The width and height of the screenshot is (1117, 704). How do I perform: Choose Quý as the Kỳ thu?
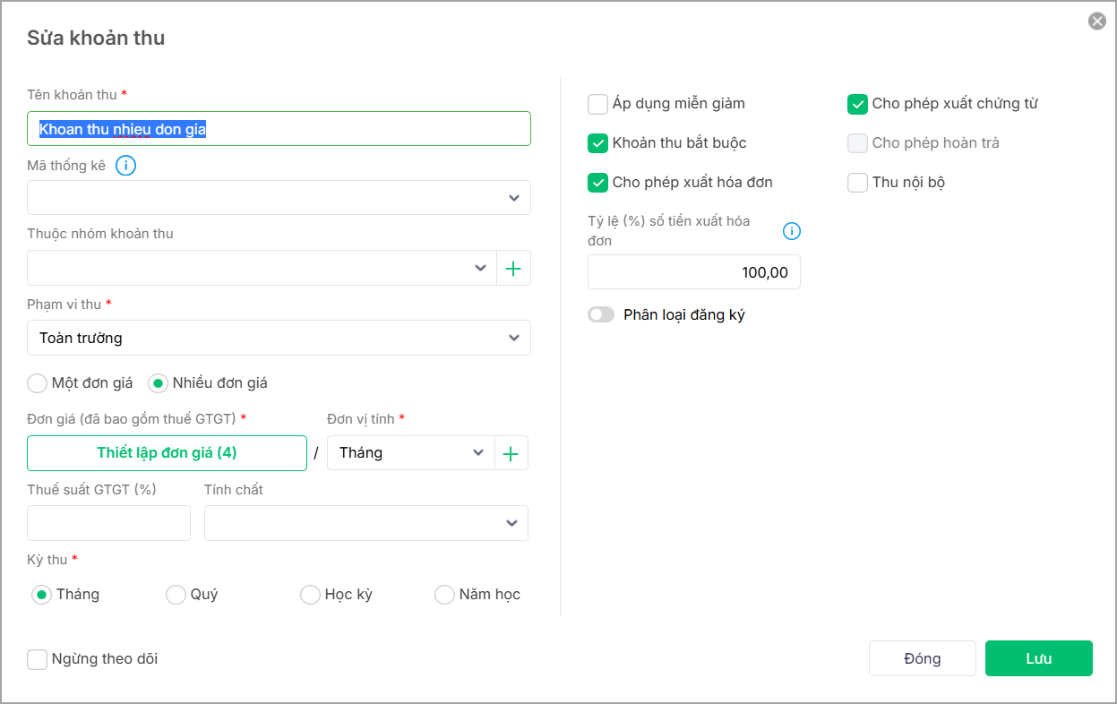tap(176, 595)
